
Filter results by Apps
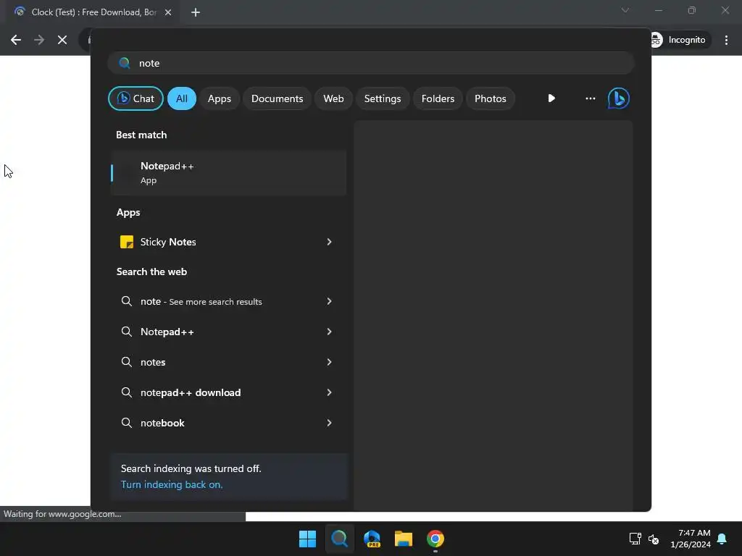(x=219, y=98)
